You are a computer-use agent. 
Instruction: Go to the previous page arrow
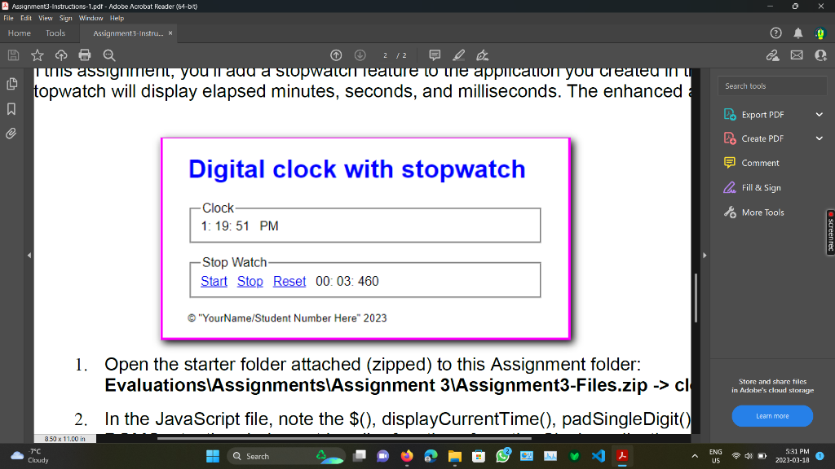pyautogui.click(x=336, y=55)
